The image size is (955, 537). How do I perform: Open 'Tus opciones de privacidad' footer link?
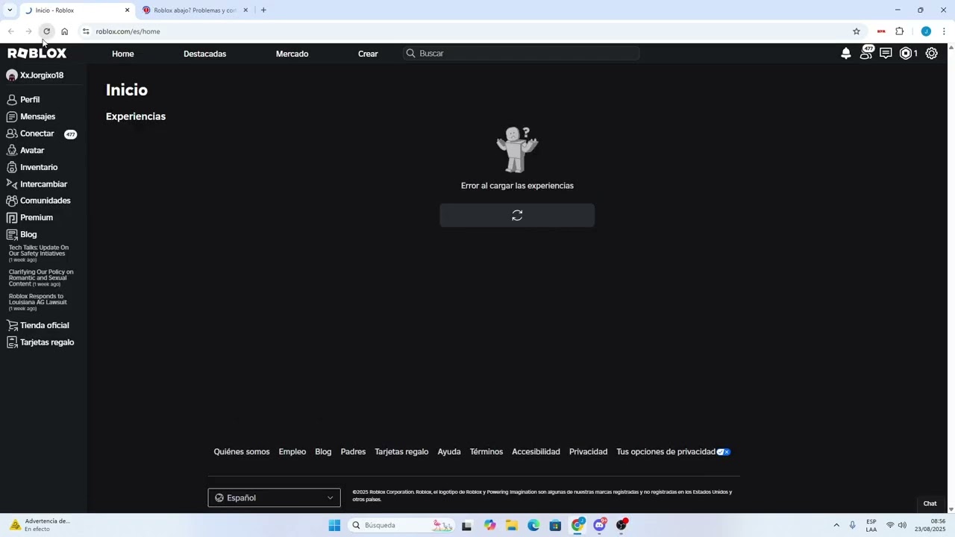point(673,452)
